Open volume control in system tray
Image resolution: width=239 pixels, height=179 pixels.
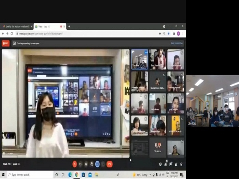point(163,175)
